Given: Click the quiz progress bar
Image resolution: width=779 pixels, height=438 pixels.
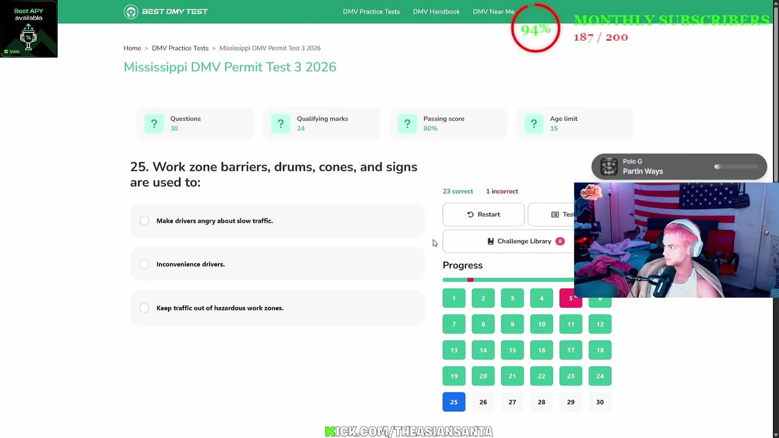Looking at the screenshot, I should pos(508,280).
